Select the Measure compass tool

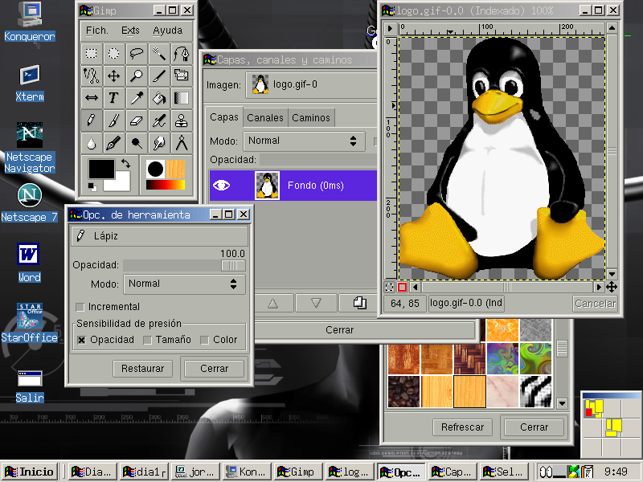pyautogui.click(x=182, y=143)
